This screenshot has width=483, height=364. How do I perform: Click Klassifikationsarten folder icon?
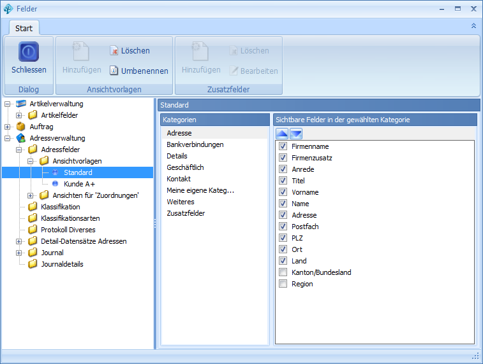click(x=33, y=218)
